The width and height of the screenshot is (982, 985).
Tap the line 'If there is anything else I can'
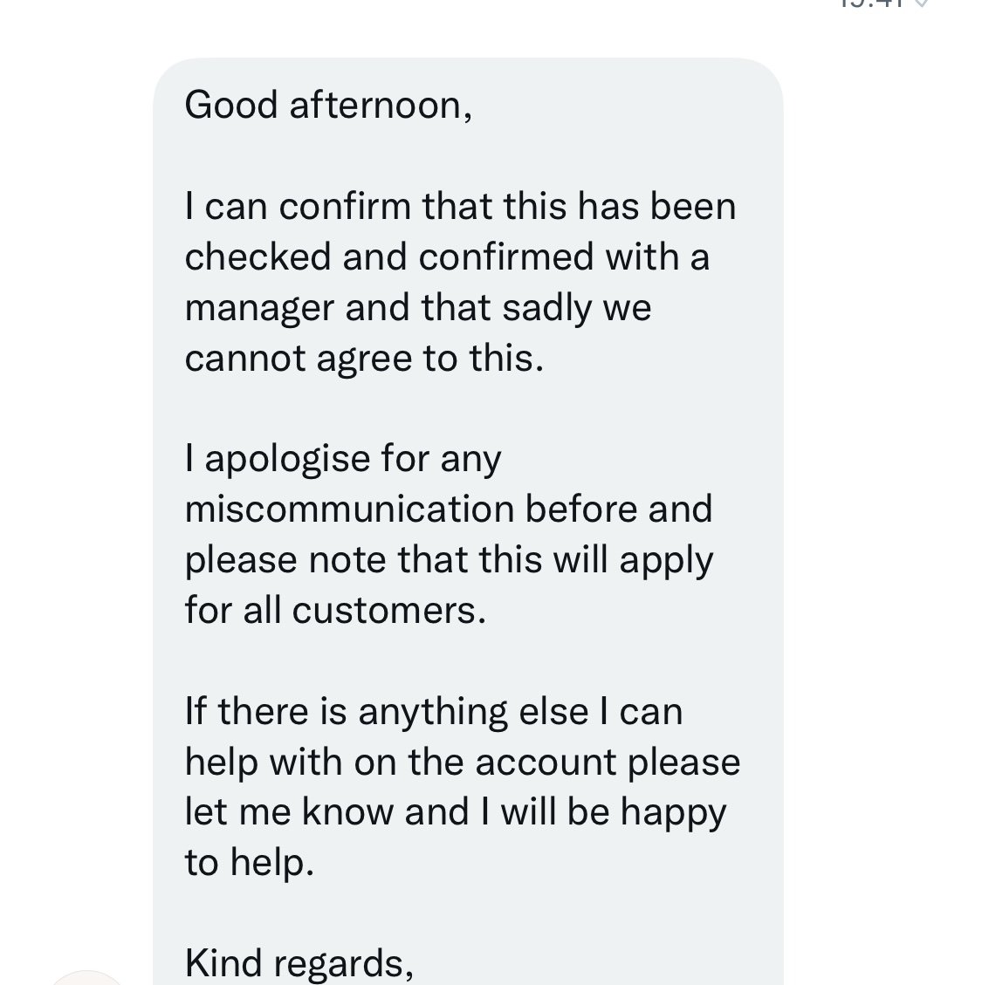point(433,712)
